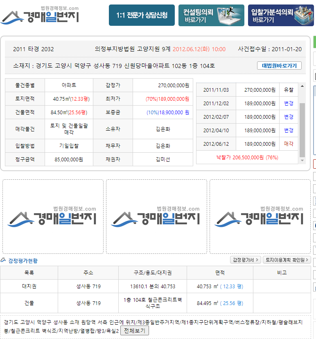This screenshot has width=316, height=339.
Task: Open 컨설팅의뢰 바로가기 banner
Action: [x=211, y=15]
